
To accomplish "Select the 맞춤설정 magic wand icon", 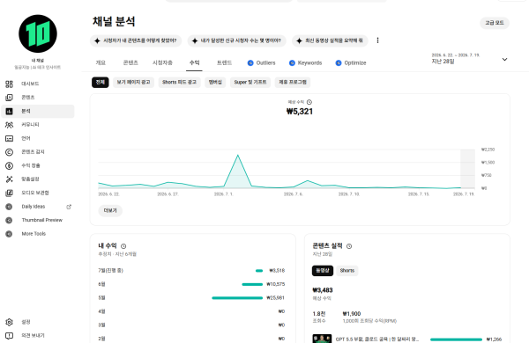I will (9, 179).
